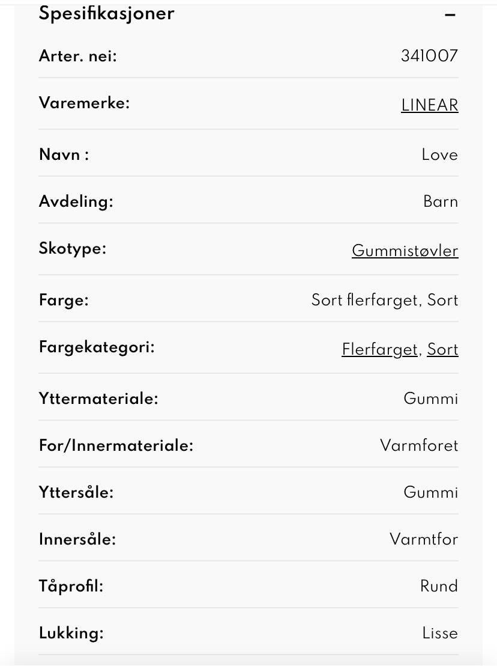
Task: Select the Fargekategori label
Action: (x=97, y=347)
